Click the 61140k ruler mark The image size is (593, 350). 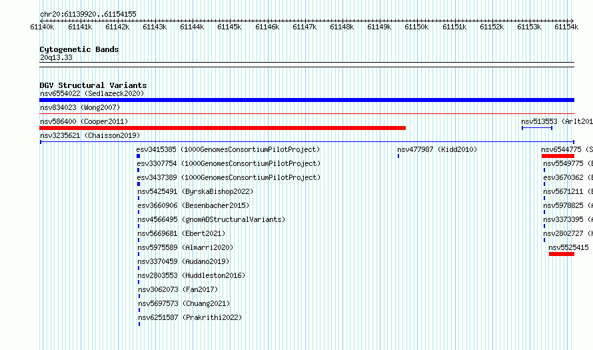click(42, 27)
